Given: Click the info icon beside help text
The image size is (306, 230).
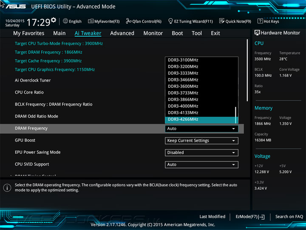Looking at the screenshot, I should [x=7, y=188].
